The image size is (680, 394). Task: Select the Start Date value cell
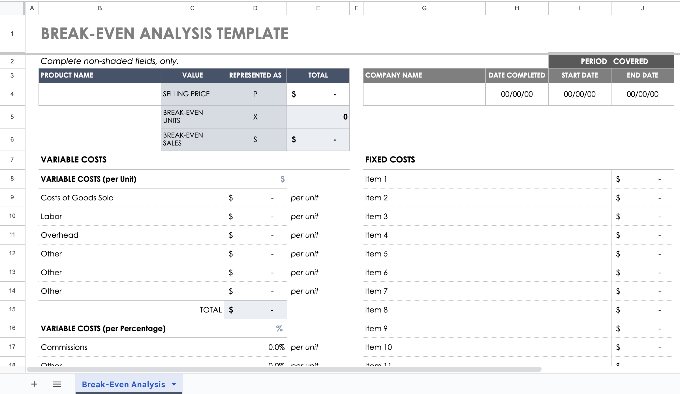pos(580,94)
